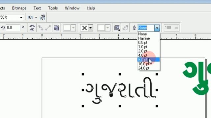Screen dimensions: 211x118
Task: Choose 4.0 pt outline width
Action: (x=149, y=55)
